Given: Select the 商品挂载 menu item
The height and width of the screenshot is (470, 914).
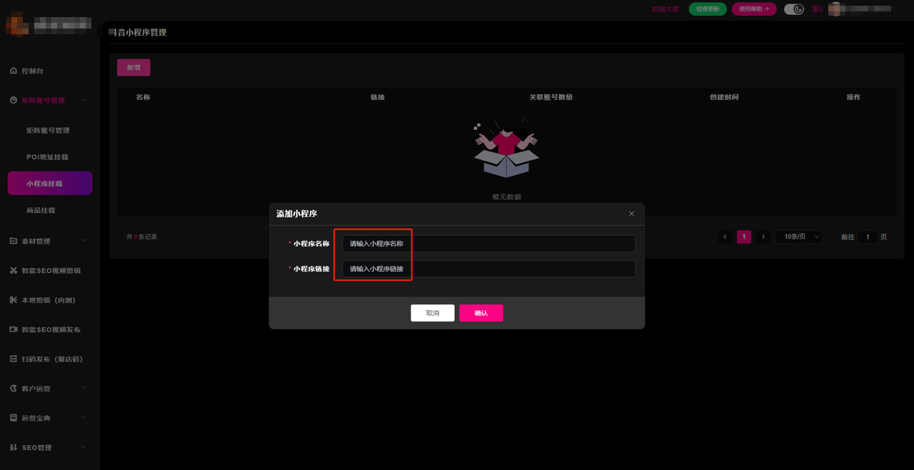Looking at the screenshot, I should (x=41, y=211).
